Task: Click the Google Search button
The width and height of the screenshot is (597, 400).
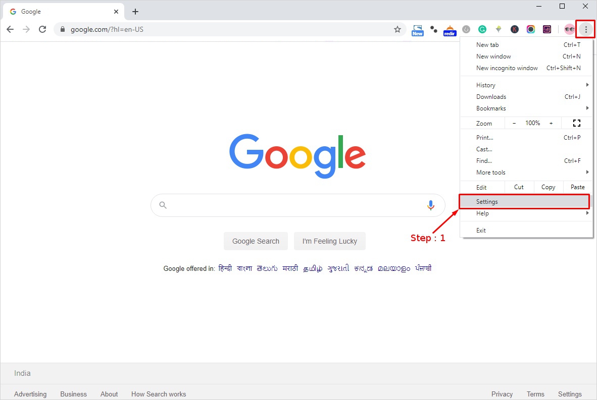Action: pos(256,241)
